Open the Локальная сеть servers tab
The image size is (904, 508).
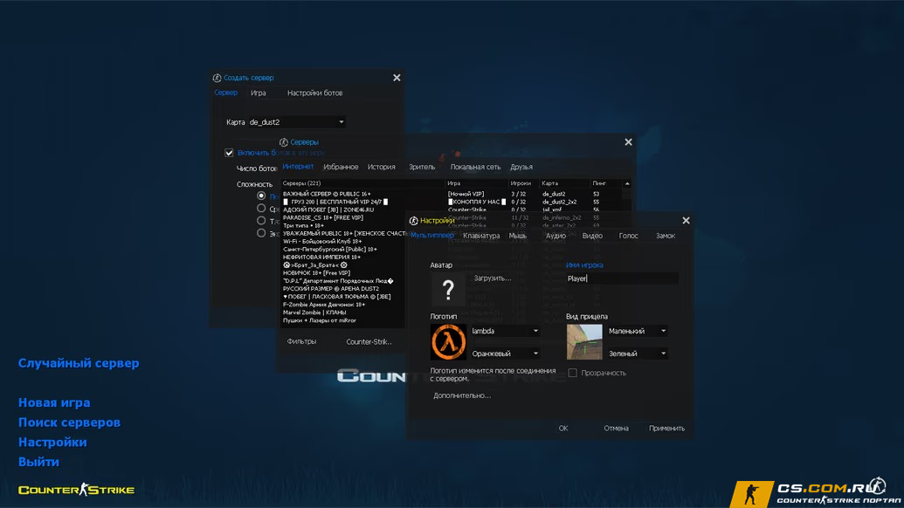pos(476,167)
